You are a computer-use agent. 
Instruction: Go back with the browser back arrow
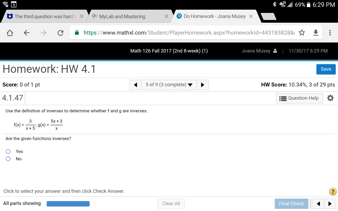click(x=26, y=33)
